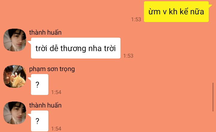216x132 pixels.
Task: Tap thành huấn's avatar beside his '?' message
Action: pos(15,113)
